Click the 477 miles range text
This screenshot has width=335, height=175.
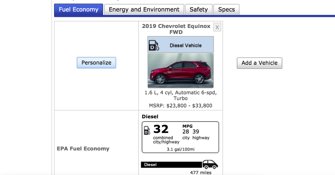click(x=201, y=172)
